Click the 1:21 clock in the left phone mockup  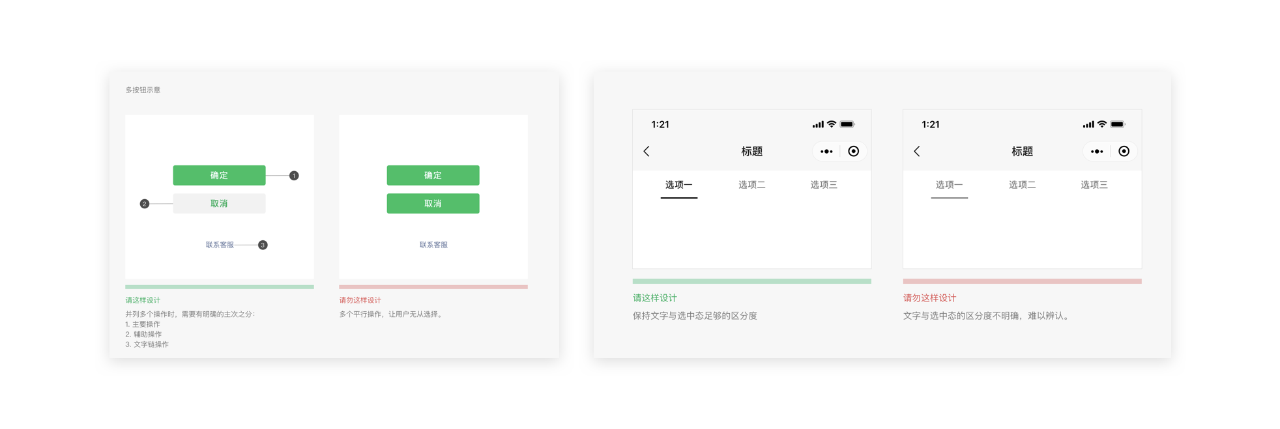(x=660, y=124)
